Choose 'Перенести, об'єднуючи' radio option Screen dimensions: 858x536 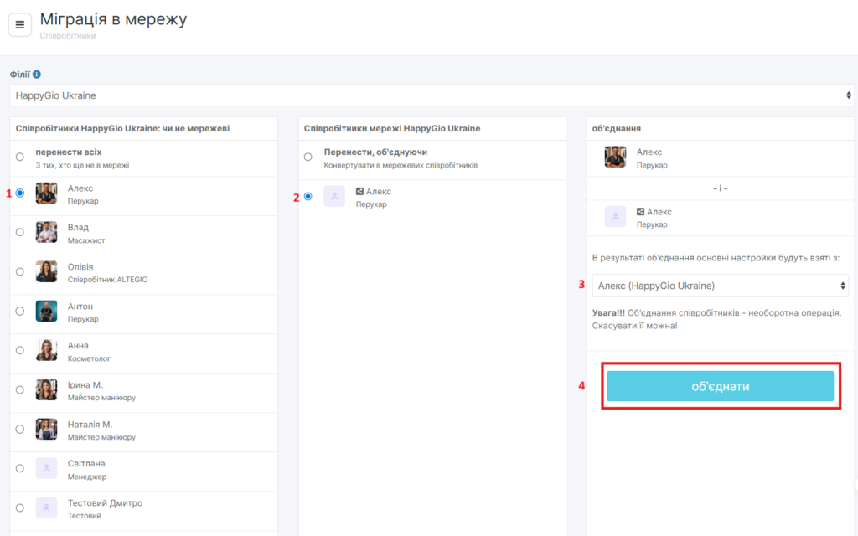[308, 157]
